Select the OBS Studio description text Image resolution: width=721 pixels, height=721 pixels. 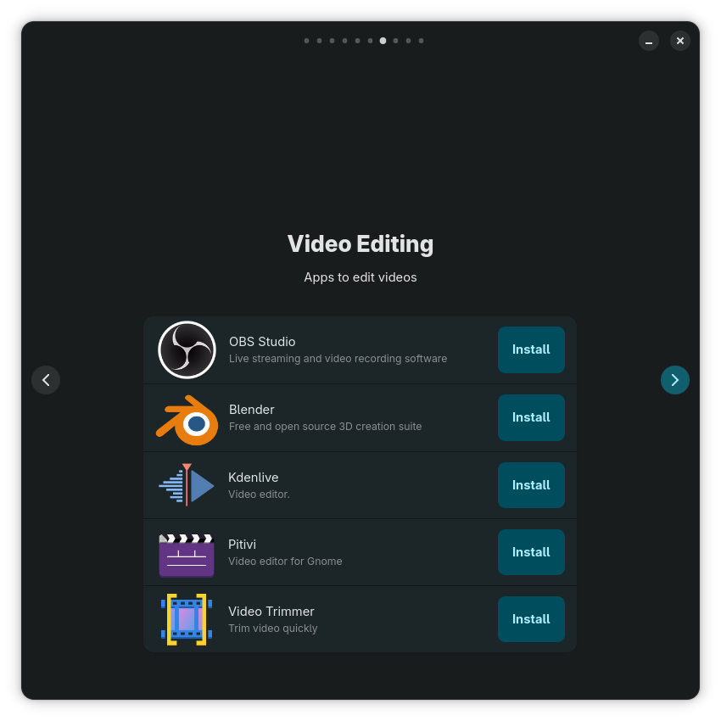[338, 359]
